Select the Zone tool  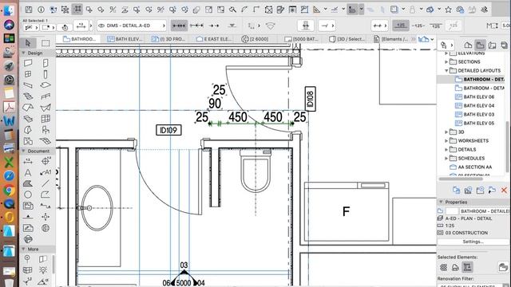(x=28, y=141)
